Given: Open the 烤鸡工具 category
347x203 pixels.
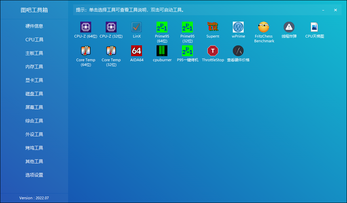Looking at the screenshot, I should [34, 148].
